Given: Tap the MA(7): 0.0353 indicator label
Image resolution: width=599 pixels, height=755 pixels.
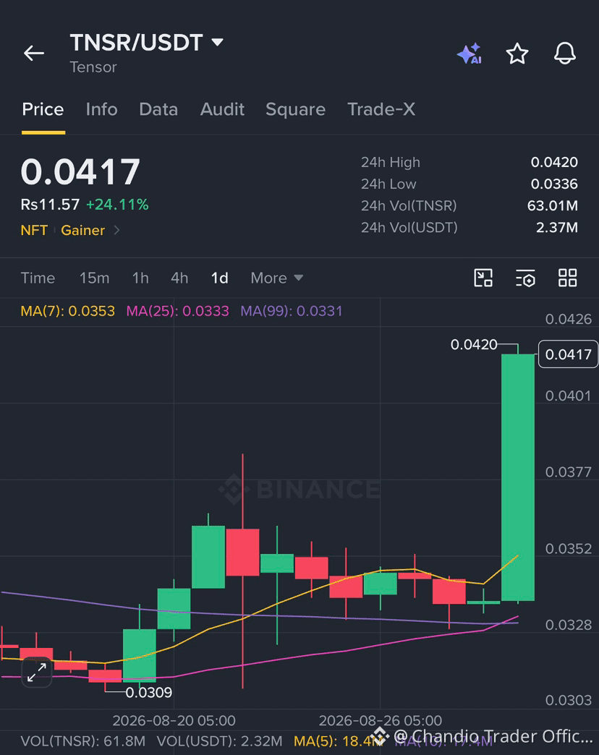Looking at the screenshot, I should [68, 311].
